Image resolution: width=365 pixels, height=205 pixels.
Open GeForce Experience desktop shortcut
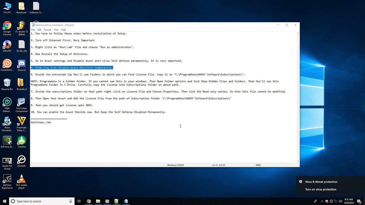coord(7,182)
